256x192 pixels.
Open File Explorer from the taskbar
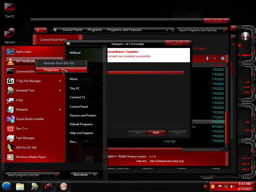coord(20,186)
